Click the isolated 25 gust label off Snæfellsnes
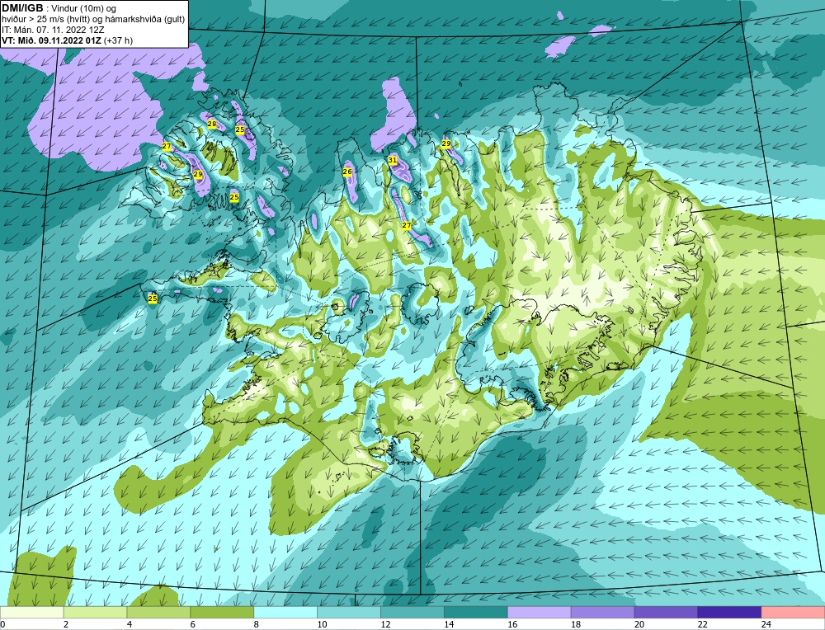 point(153,299)
